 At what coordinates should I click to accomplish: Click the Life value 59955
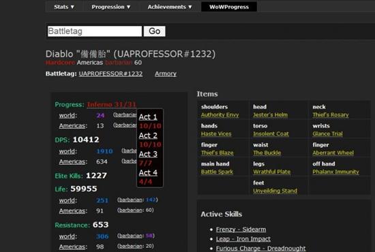[x=84, y=189]
